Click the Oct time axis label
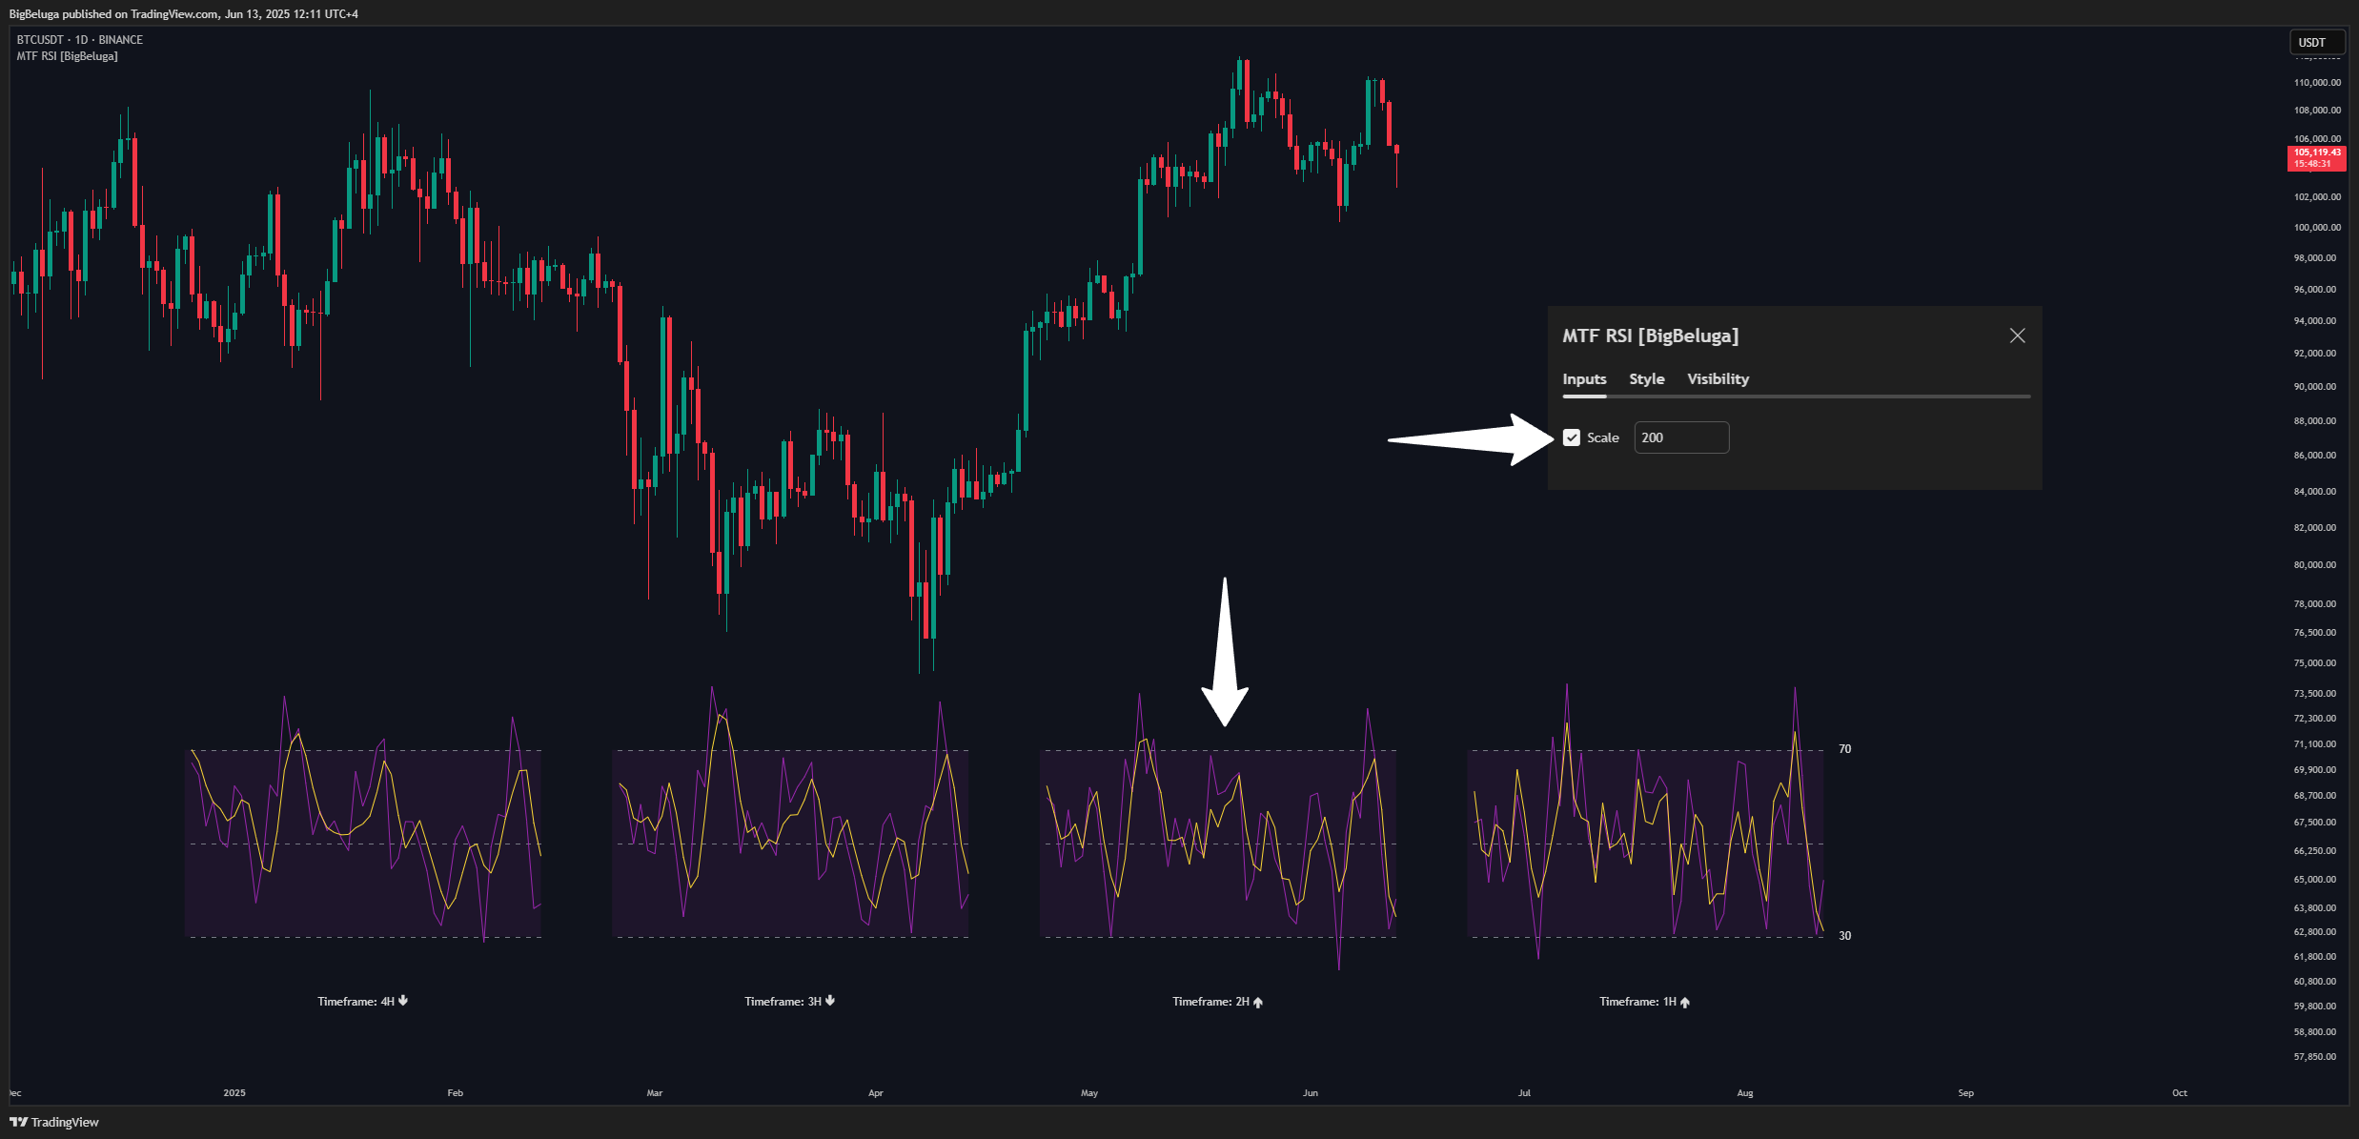This screenshot has width=2359, height=1139. 2180,1093
